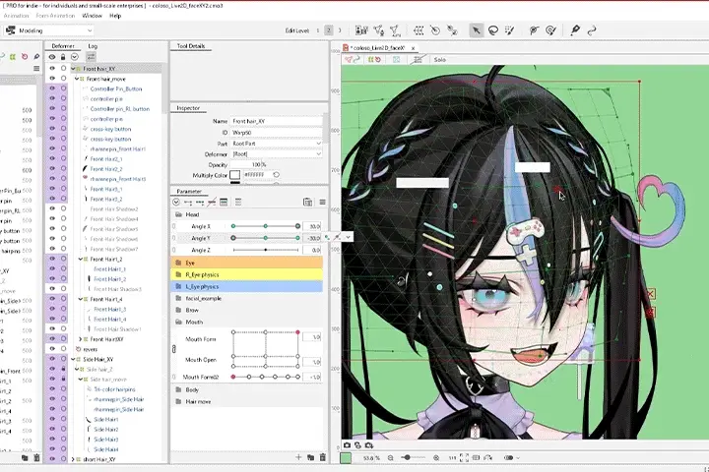Collapse the Front Hair1_2 group

click(x=81, y=260)
